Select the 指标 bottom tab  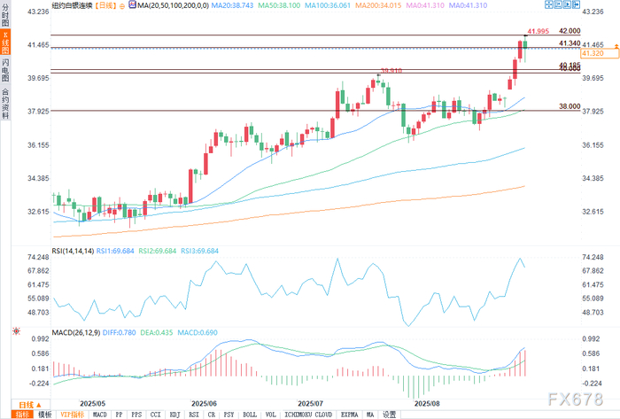click(x=22, y=415)
